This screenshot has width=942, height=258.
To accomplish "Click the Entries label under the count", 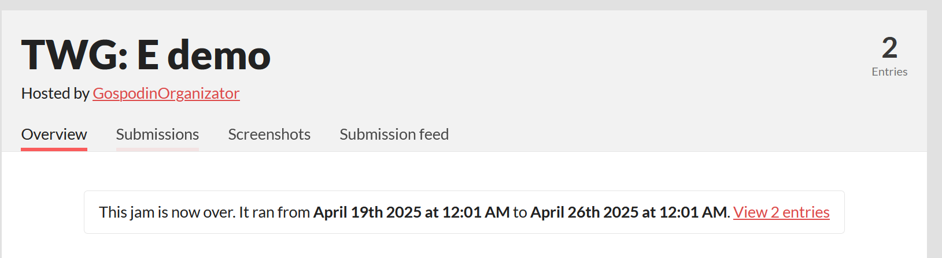I will (889, 72).
